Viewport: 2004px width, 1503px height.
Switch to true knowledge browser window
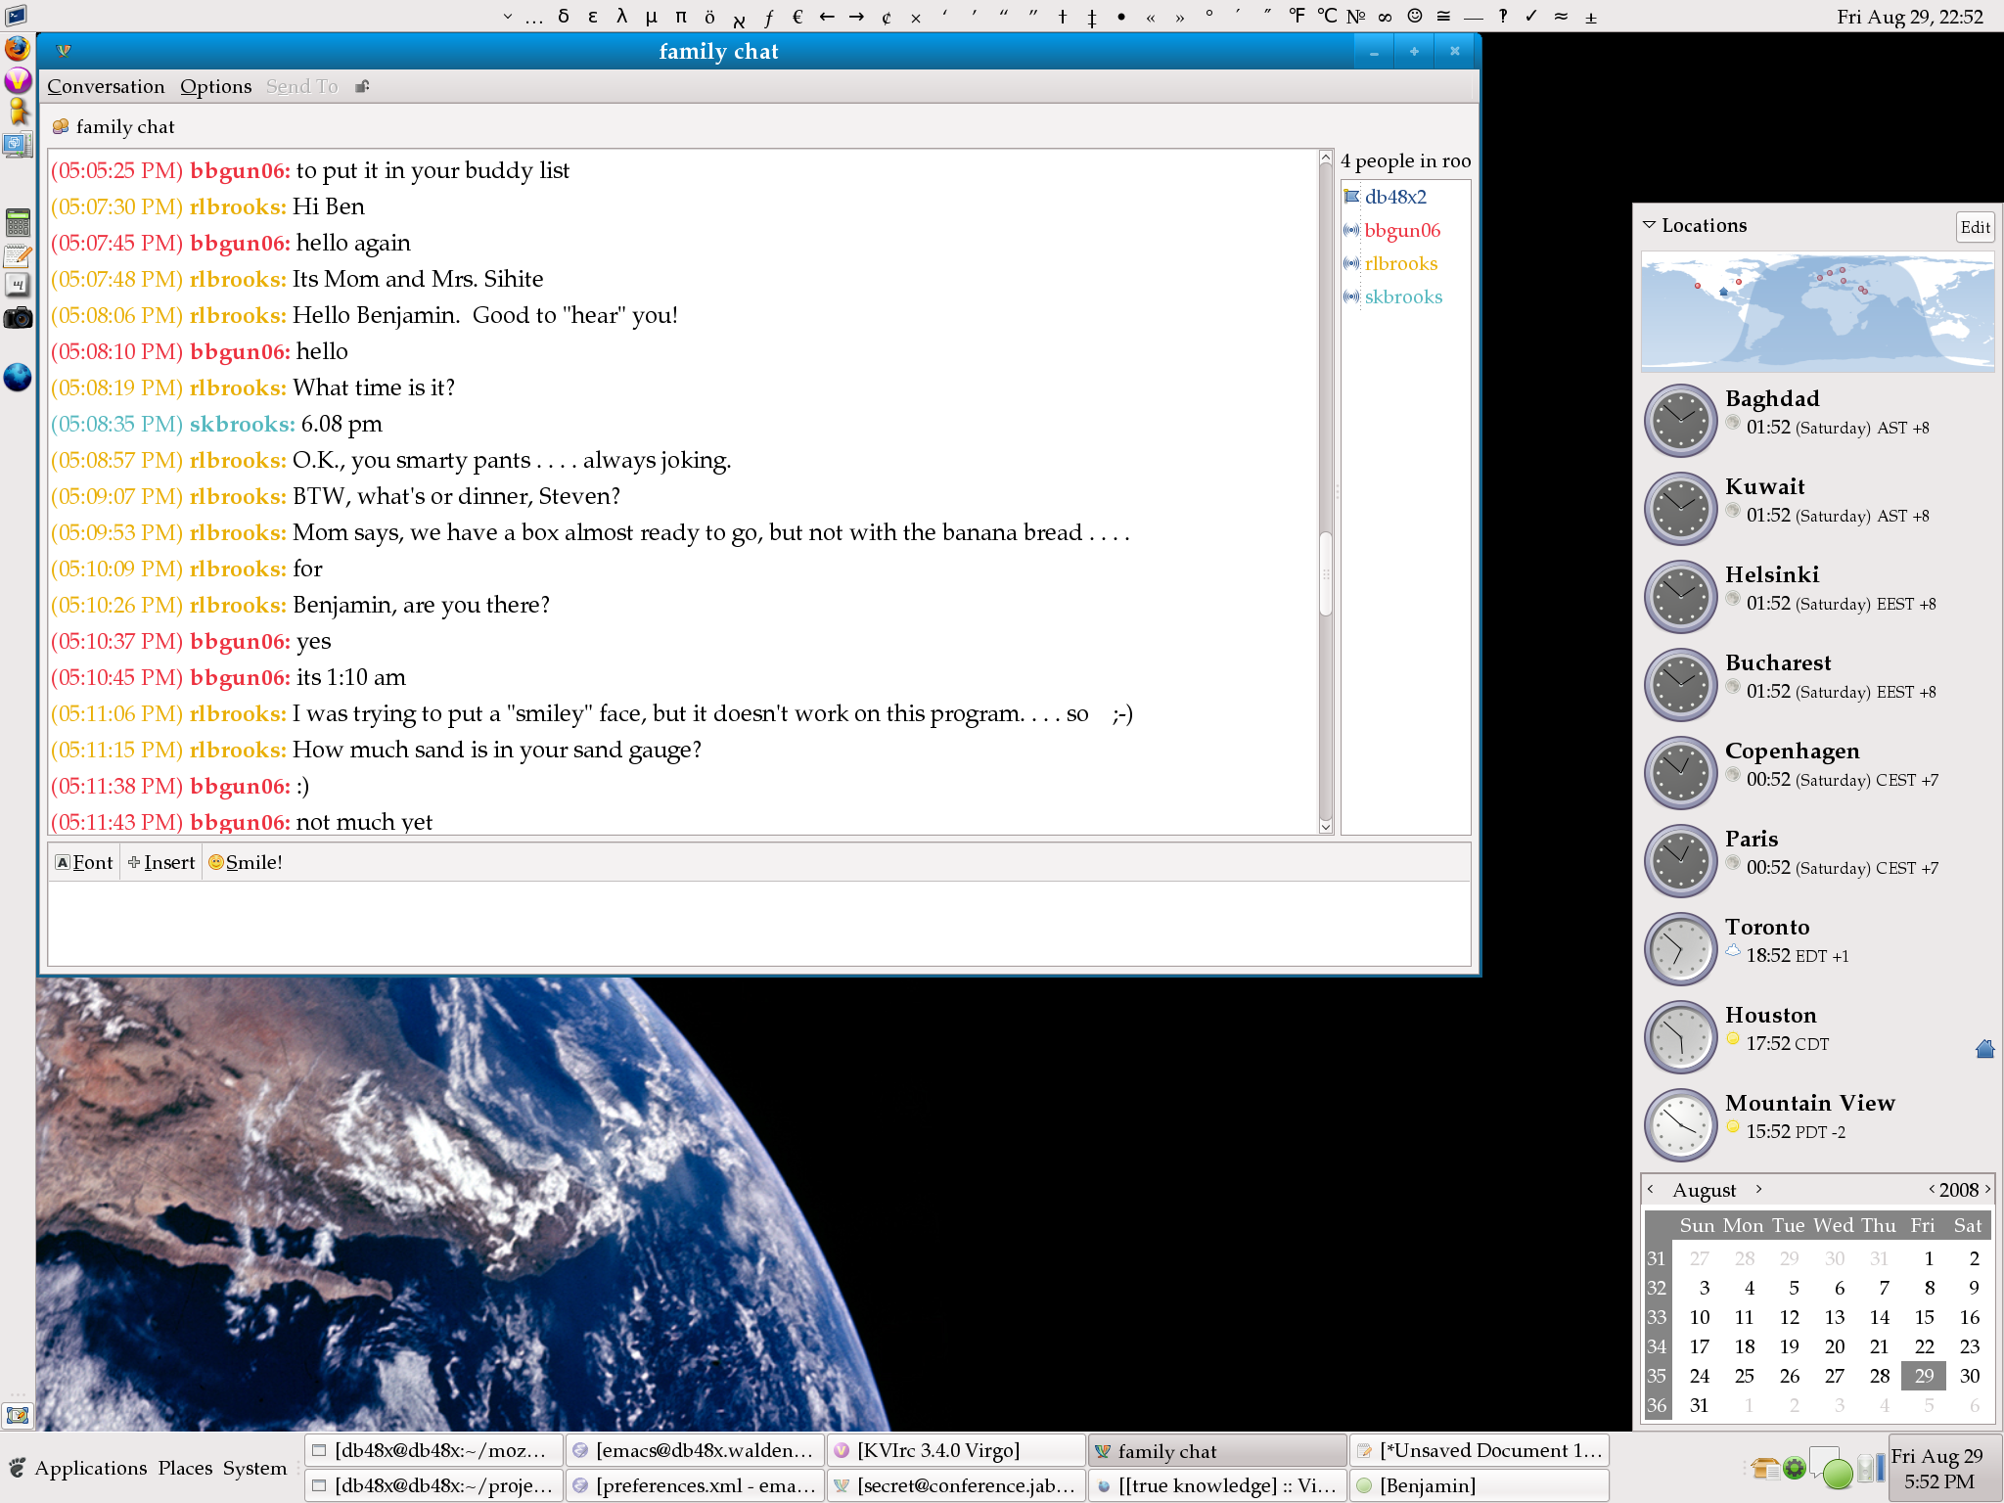coord(1217,1485)
